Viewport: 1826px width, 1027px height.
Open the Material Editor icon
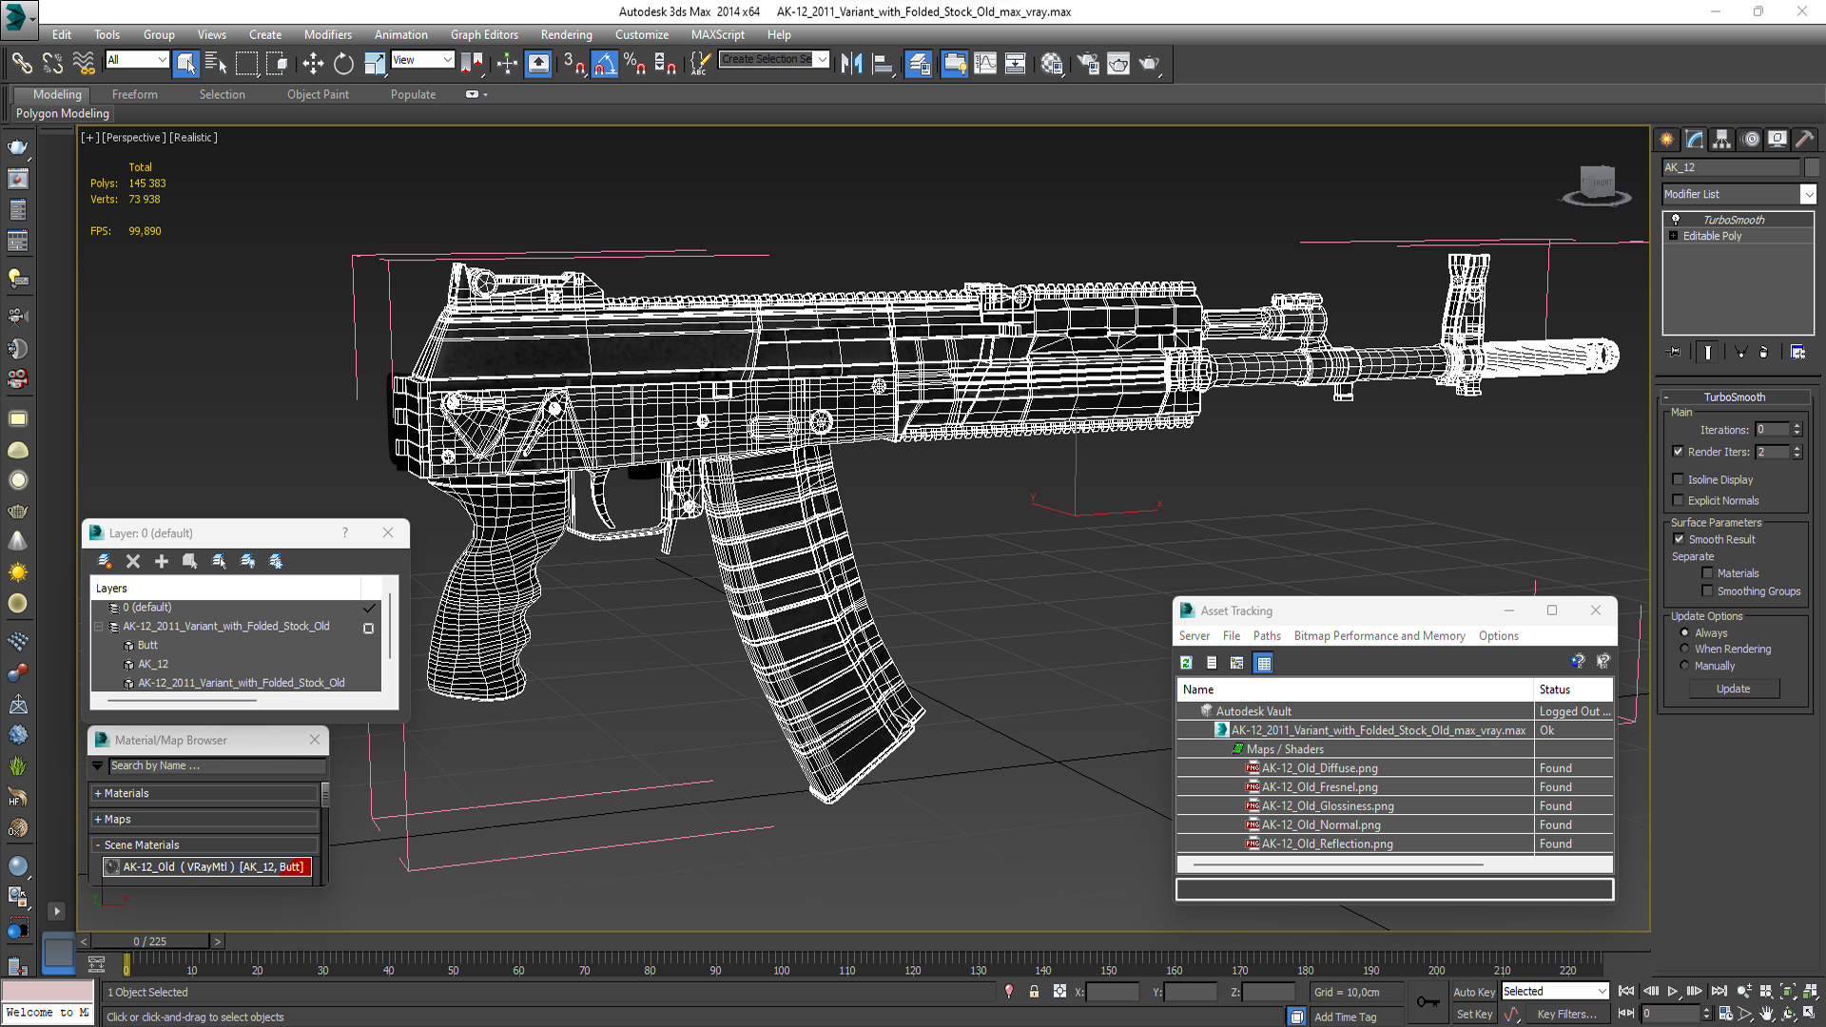1051,64
